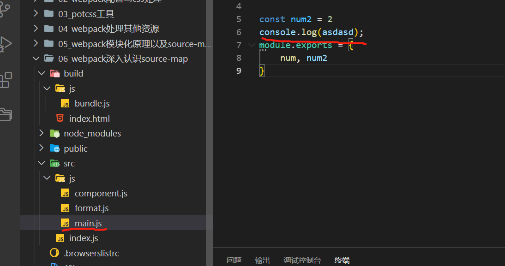Viewport: 505px width, 266px height.
Task: Switch to the 问题 panel tab
Action: (234, 260)
